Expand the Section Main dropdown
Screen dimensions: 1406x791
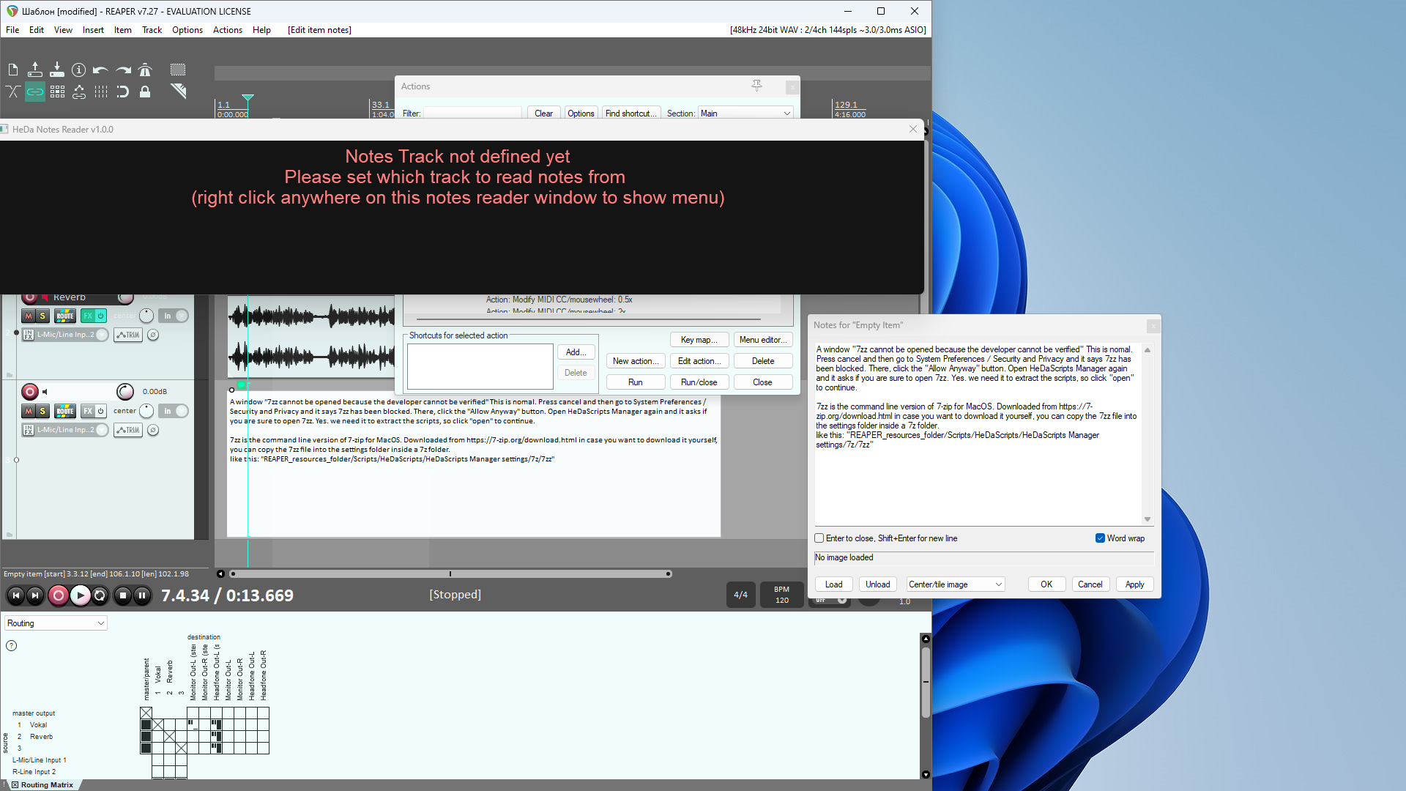745,114
